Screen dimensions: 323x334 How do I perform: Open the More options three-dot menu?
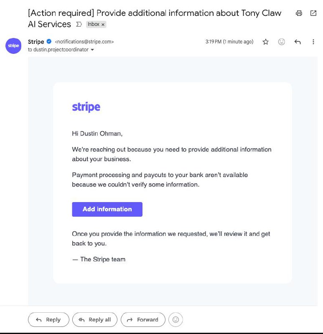point(313,42)
